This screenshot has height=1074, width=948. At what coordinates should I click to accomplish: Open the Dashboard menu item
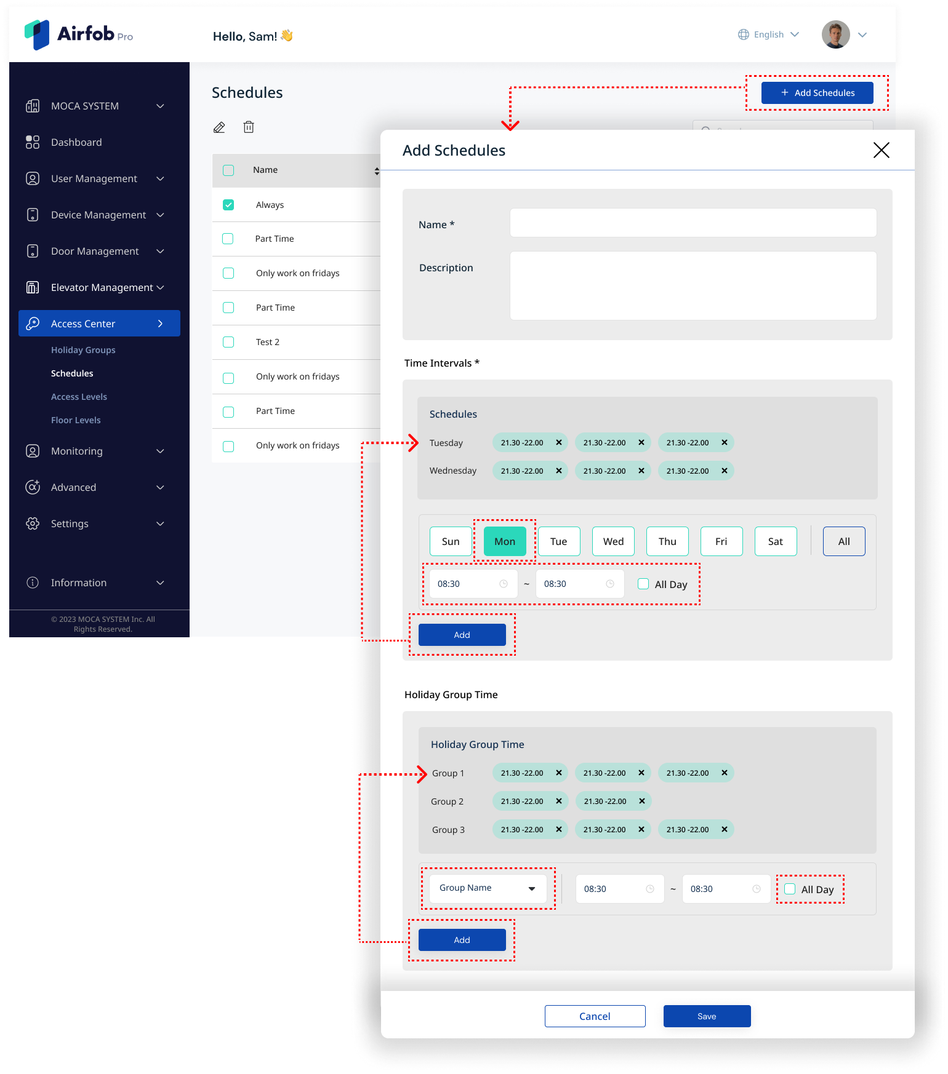pos(76,142)
